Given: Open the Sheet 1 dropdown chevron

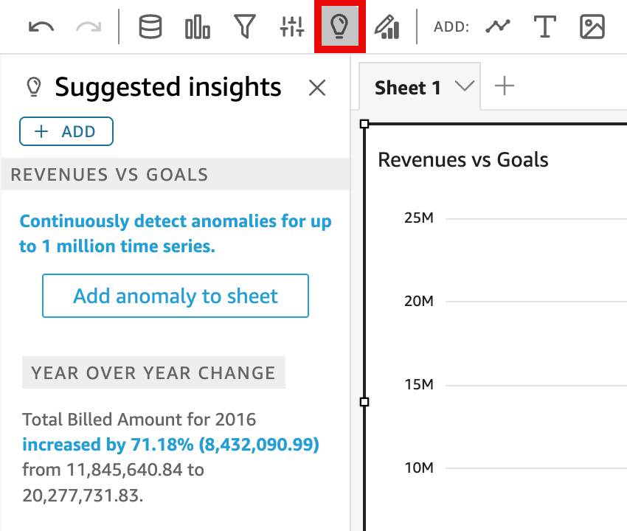Looking at the screenshot, I should coord(465,86).
